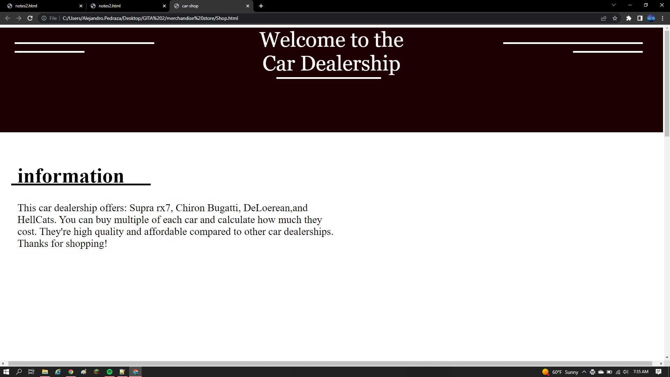This screenshot has width=670, height=377.
Task: Close the car-shop tab
Action: click(248, 6)
